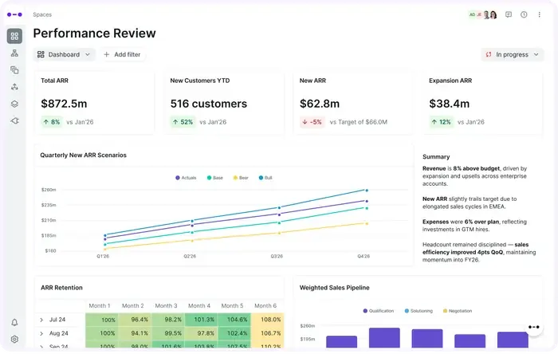The width and height of the screenshot is (558, 354).
Task: Click the Month 6 column header
Action: tap(265, 305)
